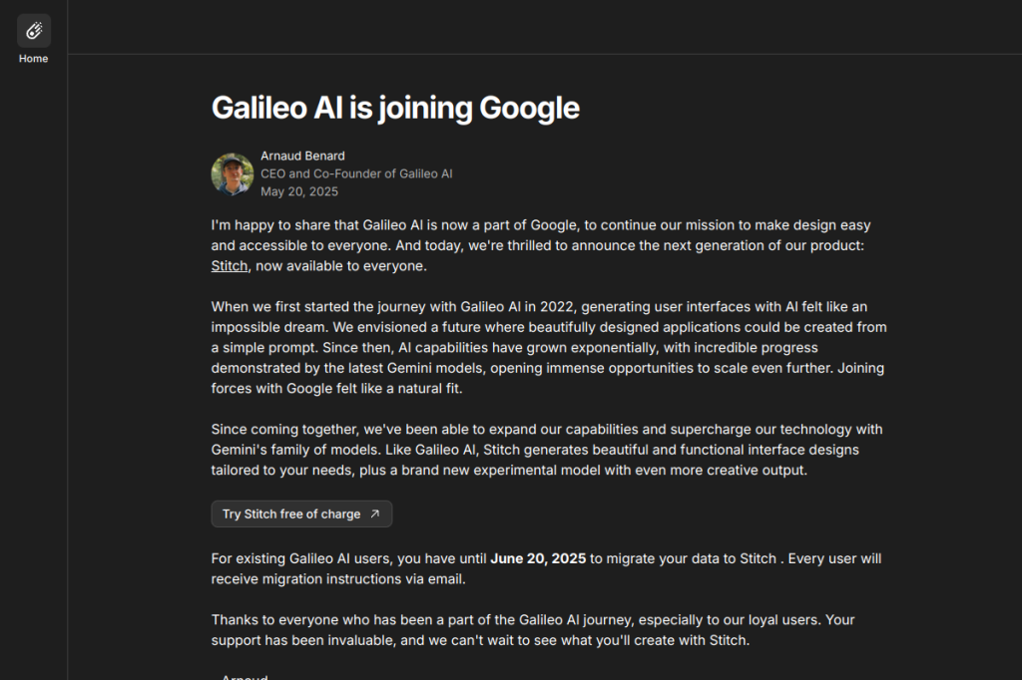Click Arnaud Benard's avatar photo

pyautogui.click(x=232, y=173)
